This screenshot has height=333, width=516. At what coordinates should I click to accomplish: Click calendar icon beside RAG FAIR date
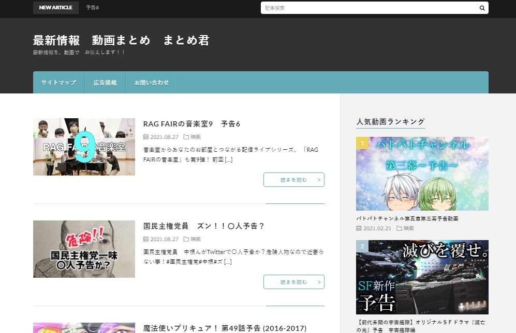click(146, 137)
